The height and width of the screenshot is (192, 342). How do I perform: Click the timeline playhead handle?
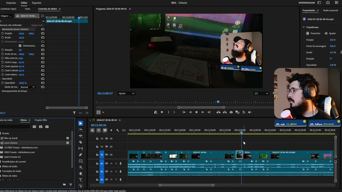click(x=242, y=132)
